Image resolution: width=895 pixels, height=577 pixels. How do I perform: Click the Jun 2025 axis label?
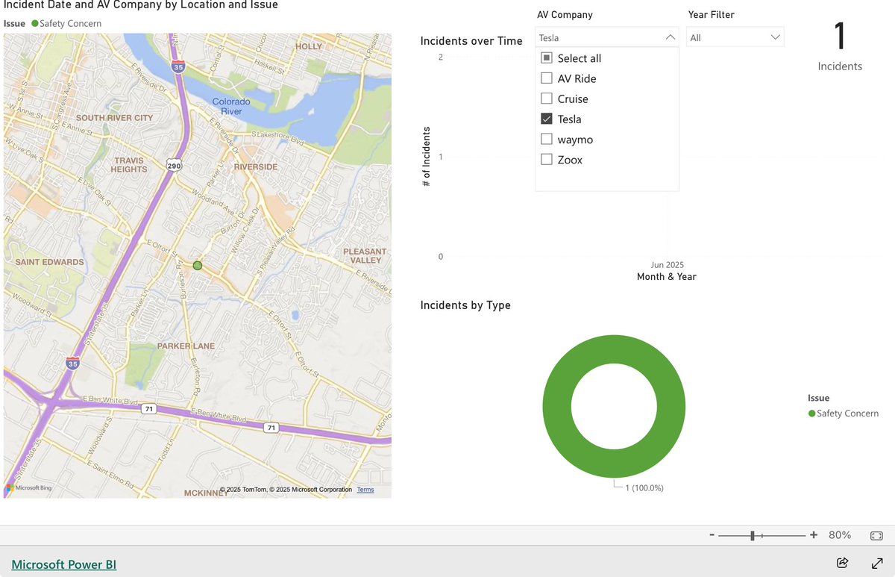667,265
